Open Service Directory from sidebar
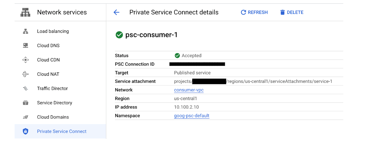The height and width of the screenshot is (150, 369). click(54, 103)
